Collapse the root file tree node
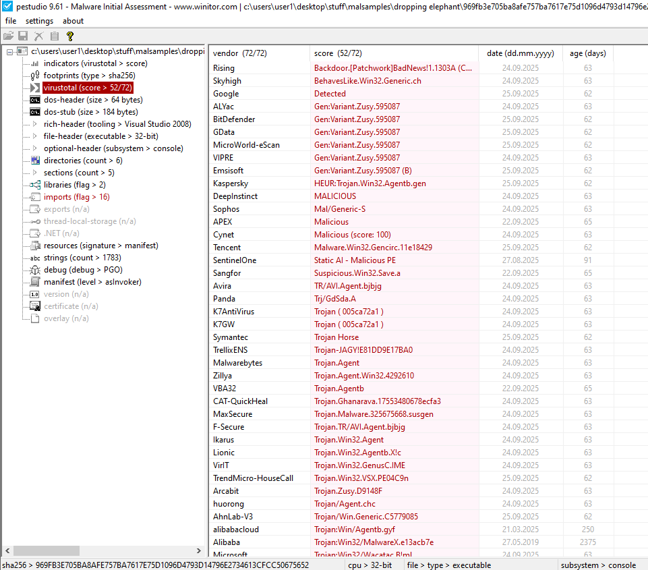This screenshot has width=648, height=570. point(9,52)
